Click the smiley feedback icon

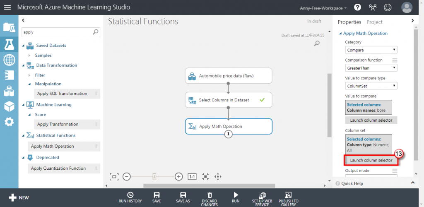point(388,7)
